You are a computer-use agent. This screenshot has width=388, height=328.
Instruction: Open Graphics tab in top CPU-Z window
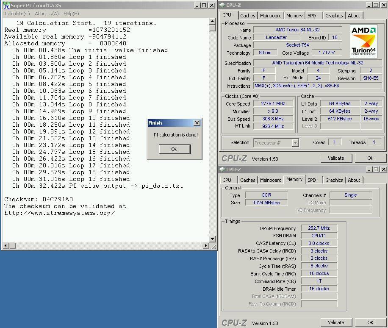tap(334, 16)
